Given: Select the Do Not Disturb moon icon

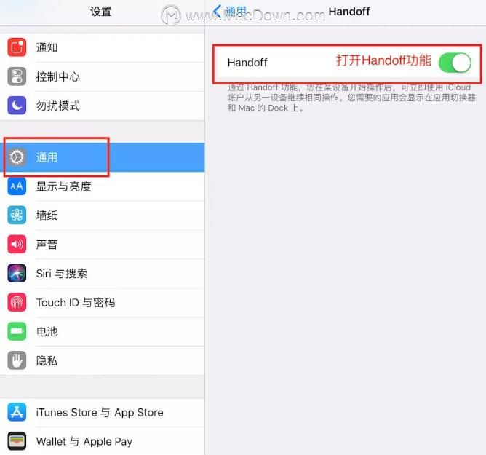Looking at the screenshot, I should point(17,106).
